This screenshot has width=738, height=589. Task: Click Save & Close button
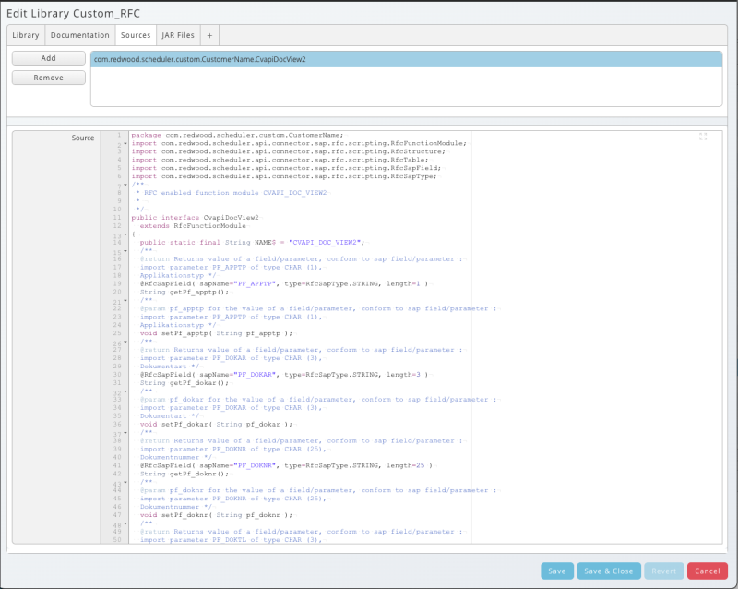point(609,571)
